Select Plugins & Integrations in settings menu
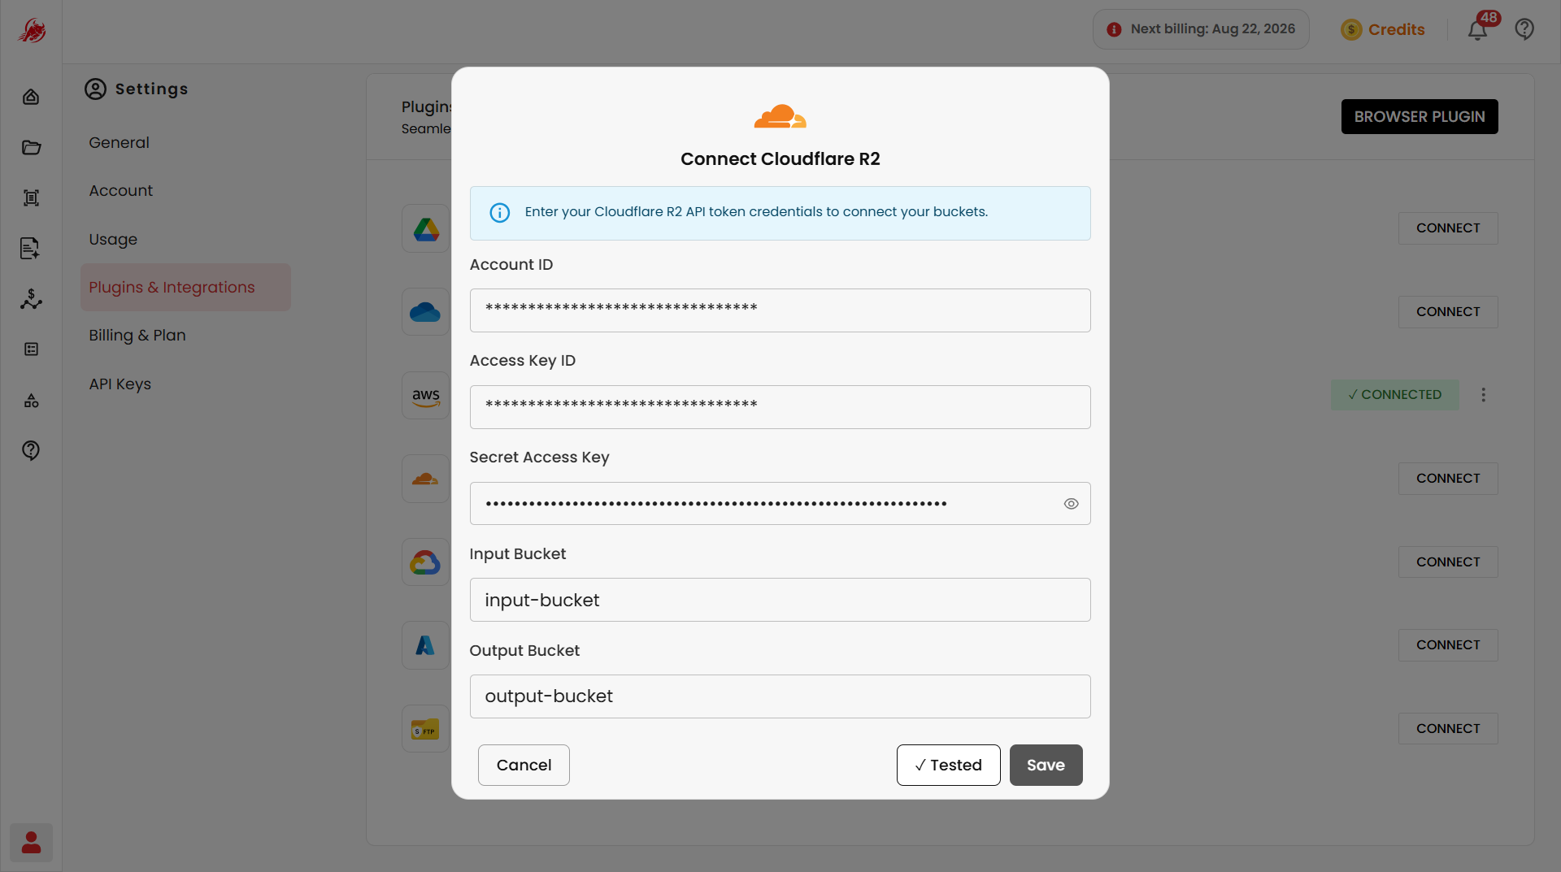Viewport: 1561px width, 872px height. pyautogui.click(x=185, y=288)
